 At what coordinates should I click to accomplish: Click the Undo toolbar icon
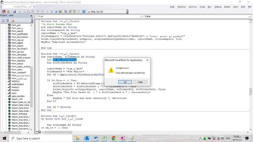tap(38, 12)
